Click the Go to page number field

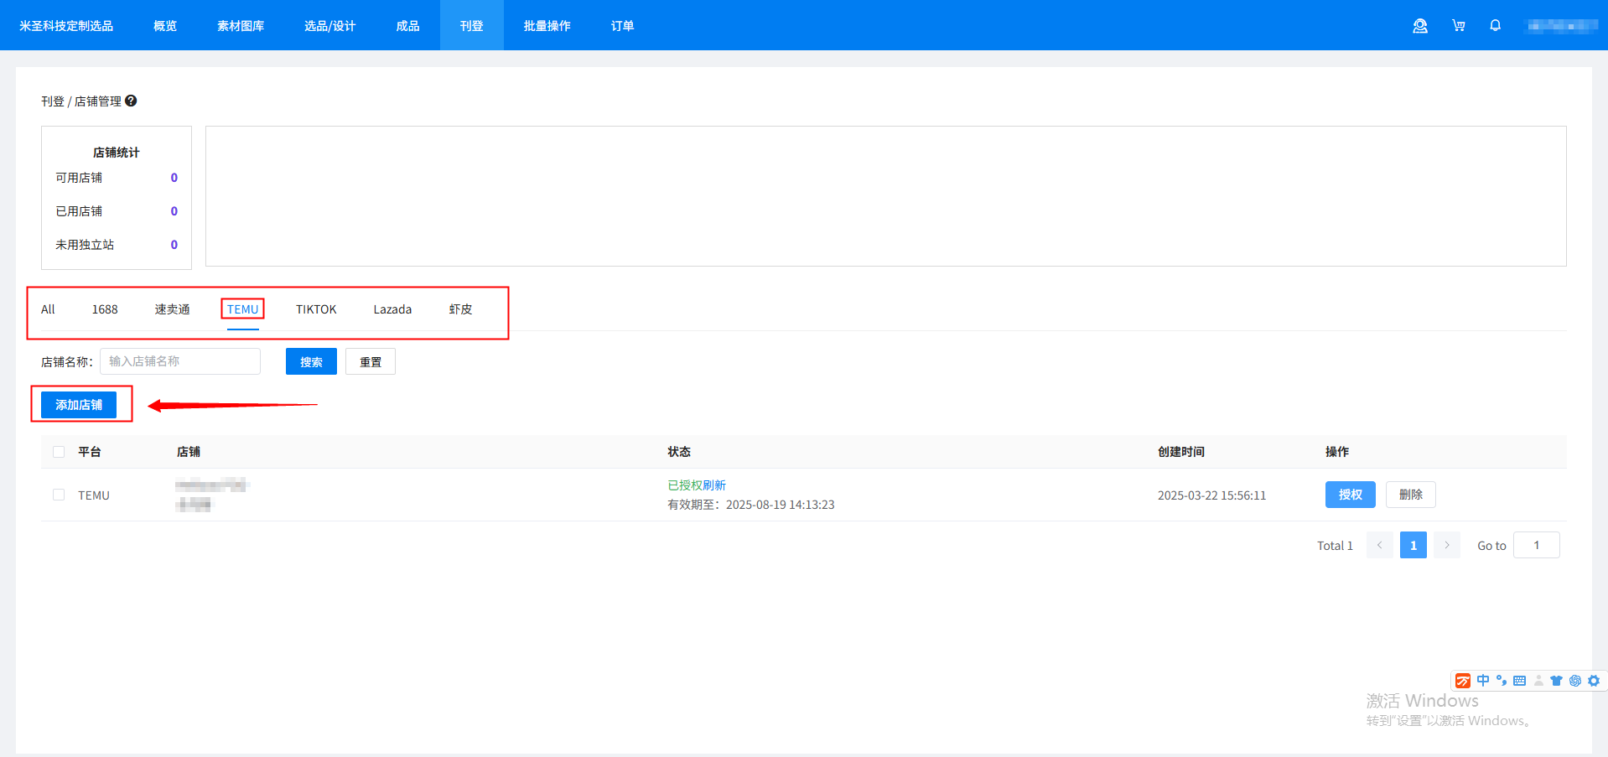1536,545
